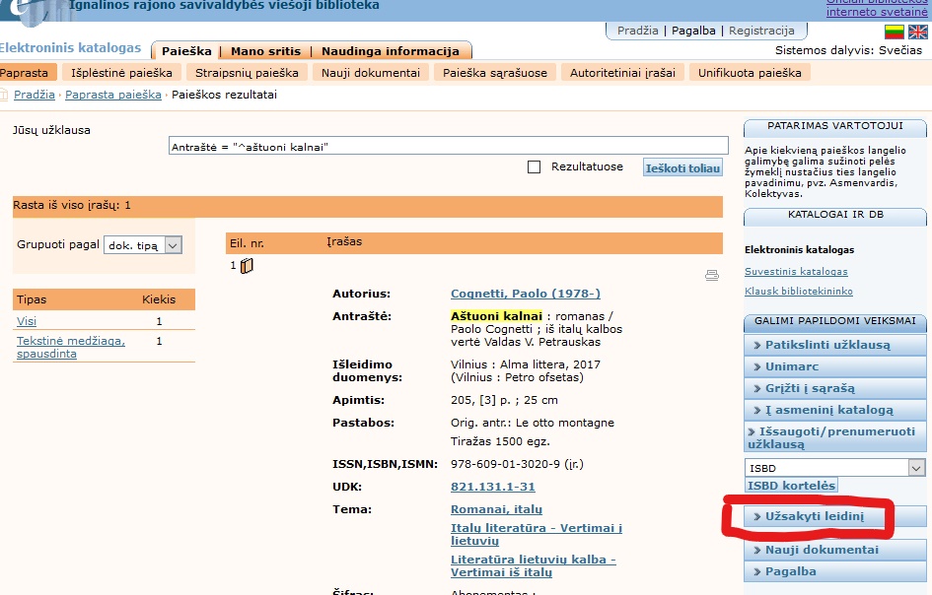Open the Paieška tab

(x=186, y=51)
